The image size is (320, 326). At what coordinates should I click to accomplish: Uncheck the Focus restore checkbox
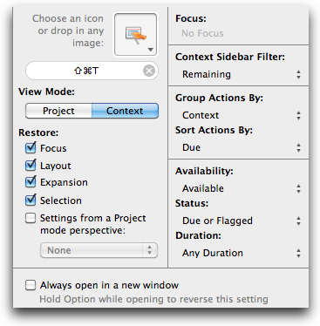(x=31, y=147)
